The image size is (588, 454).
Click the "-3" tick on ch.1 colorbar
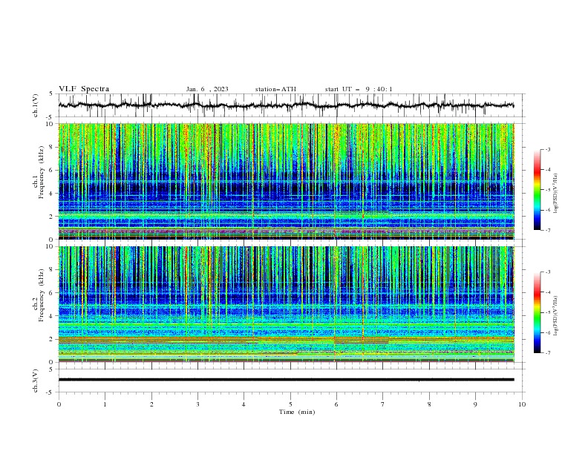click(547, 149)
